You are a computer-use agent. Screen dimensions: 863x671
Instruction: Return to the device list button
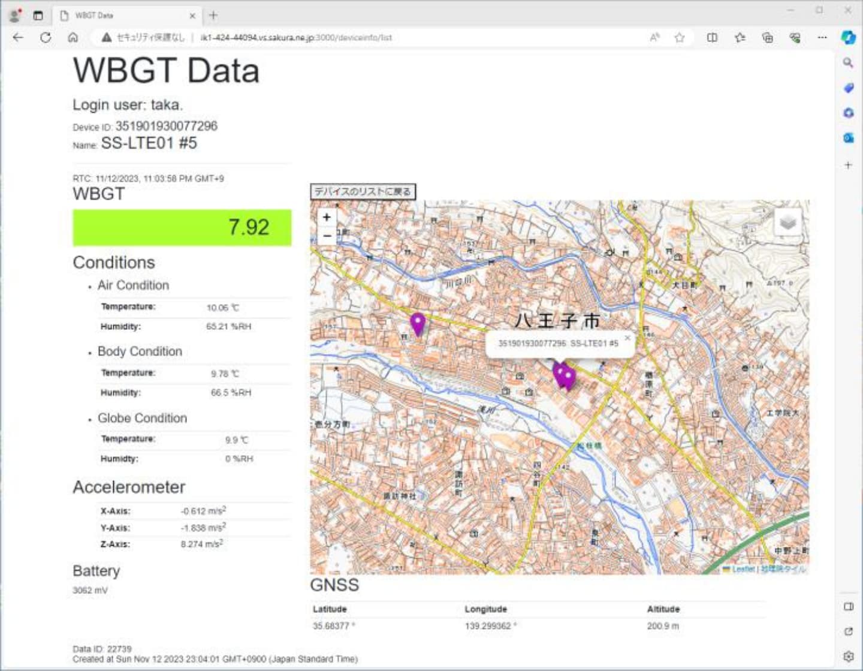[x=363, y=191]
